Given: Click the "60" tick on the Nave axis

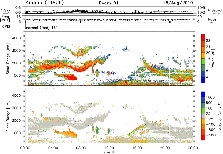Looking at the screenshot, I should coord(199,17).
